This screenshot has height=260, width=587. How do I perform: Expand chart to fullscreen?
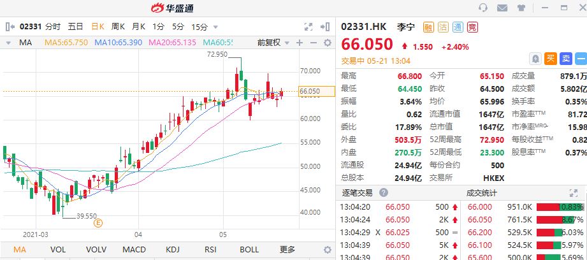coord(308,27)
